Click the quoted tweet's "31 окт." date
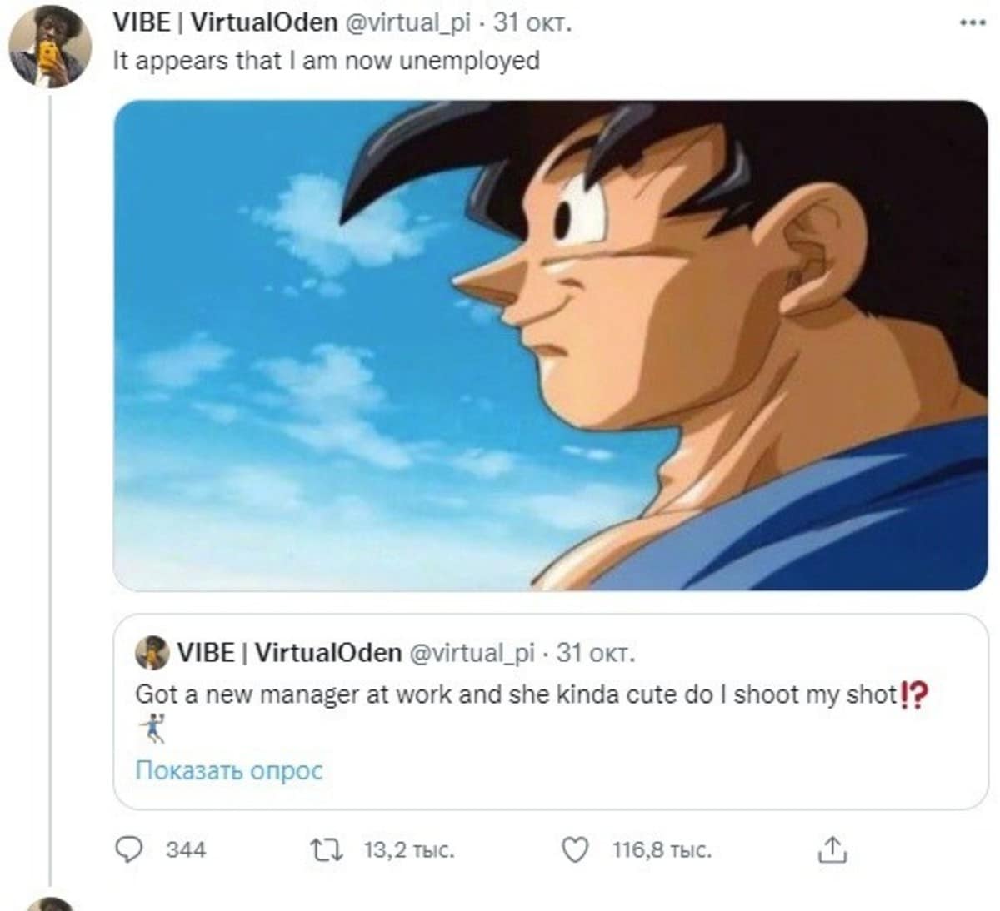Viewport: 1000px width, 911px height. click(x=595, y=653)
